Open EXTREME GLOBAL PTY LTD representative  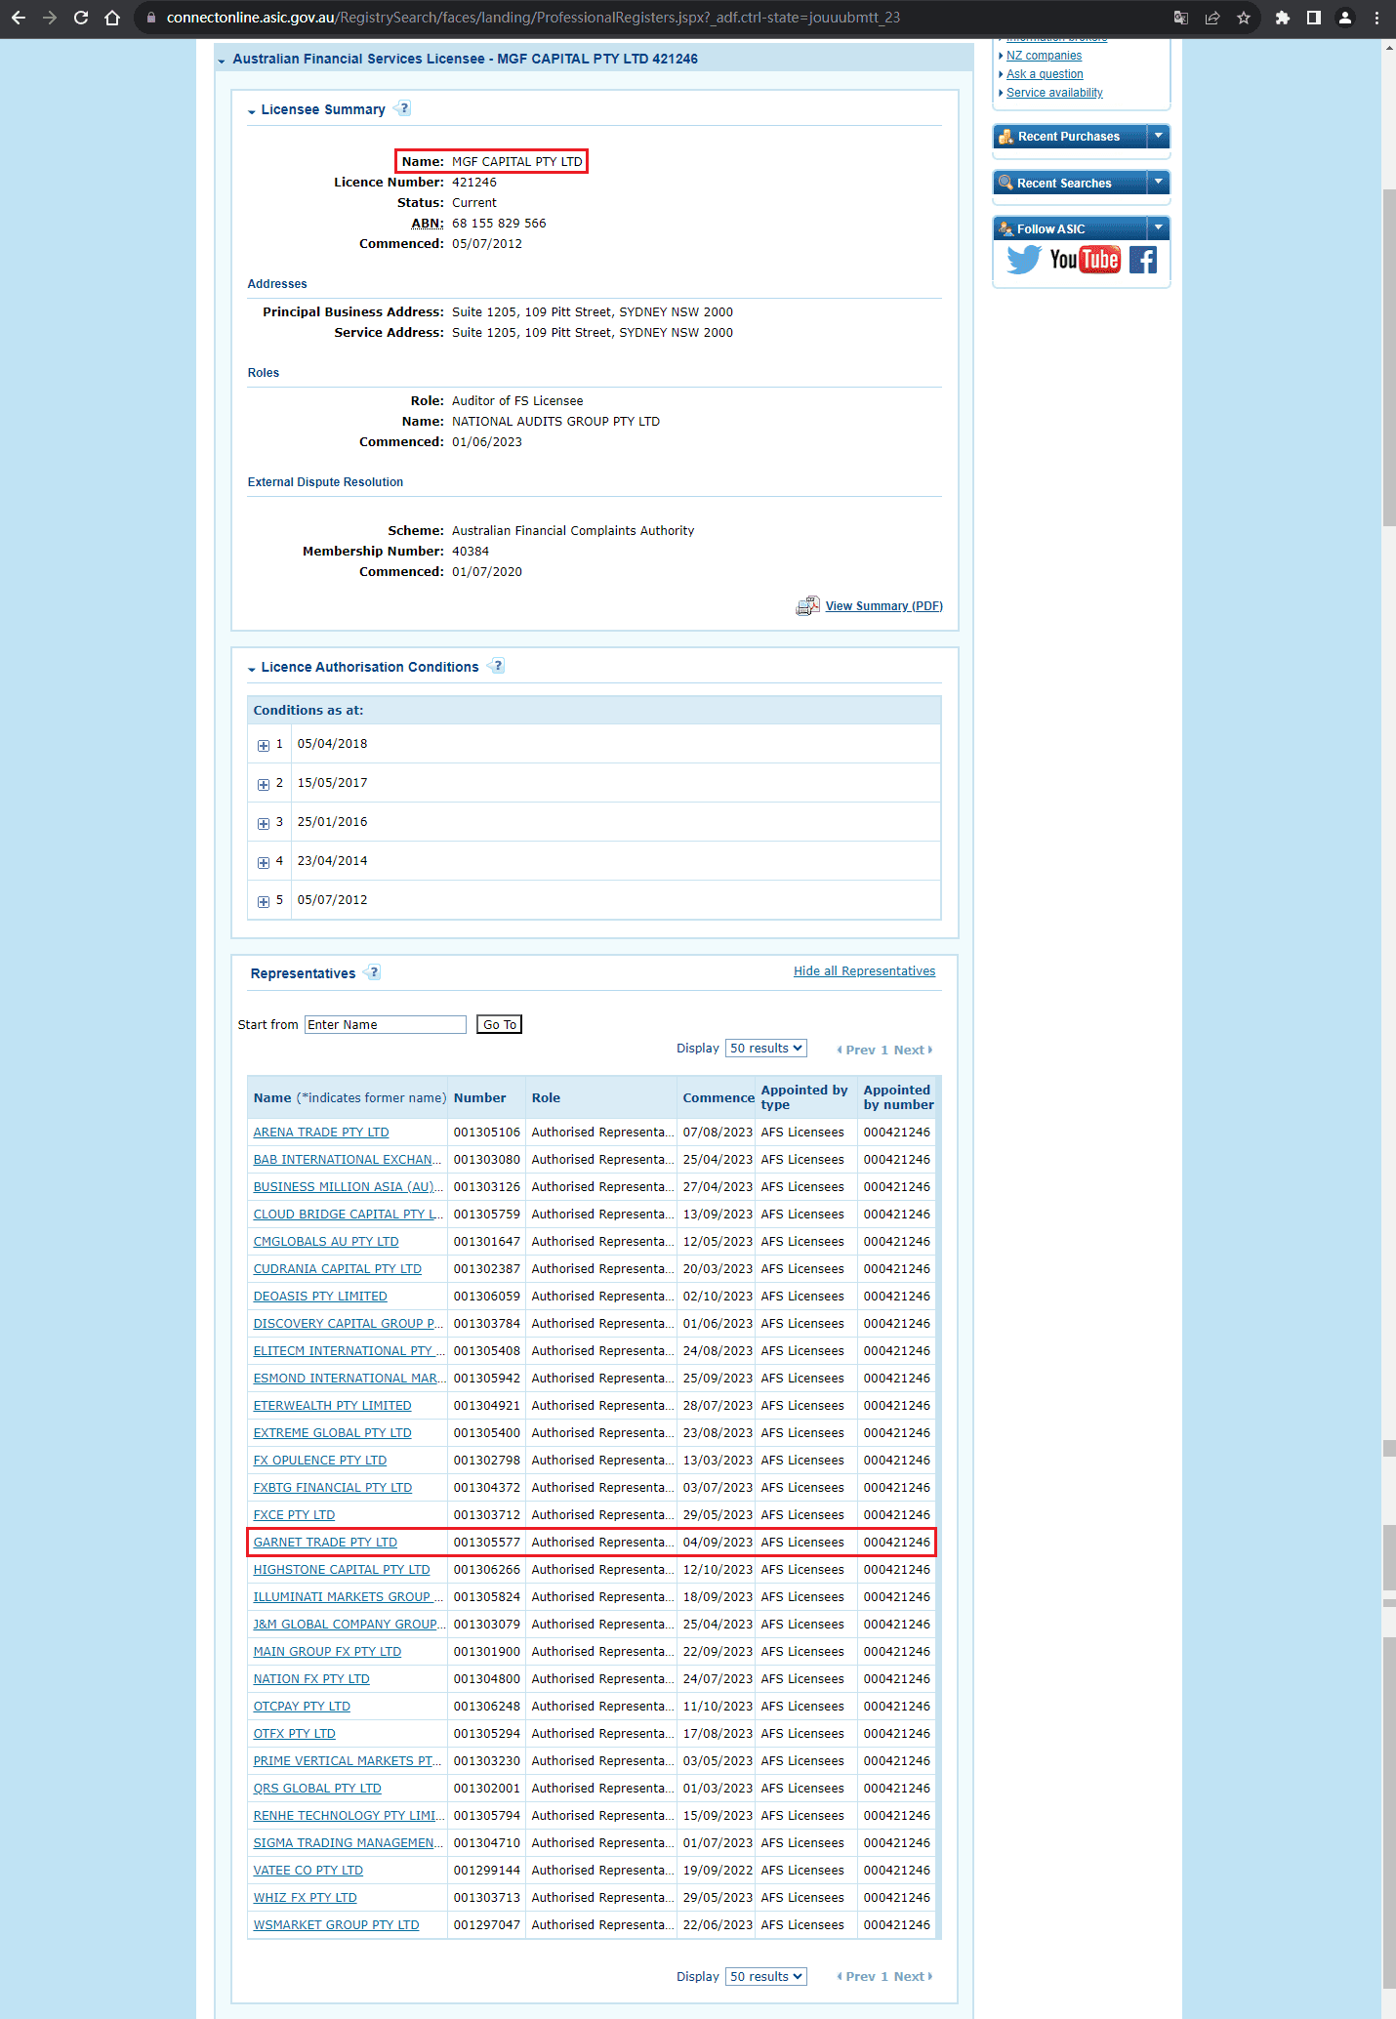[x=333, y=1433]
